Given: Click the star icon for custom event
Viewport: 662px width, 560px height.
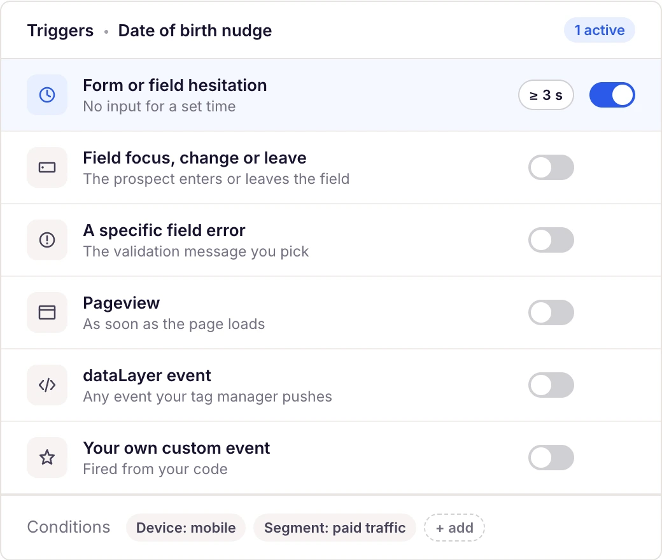Looking at the screenshot, I should tap(47, 458).
